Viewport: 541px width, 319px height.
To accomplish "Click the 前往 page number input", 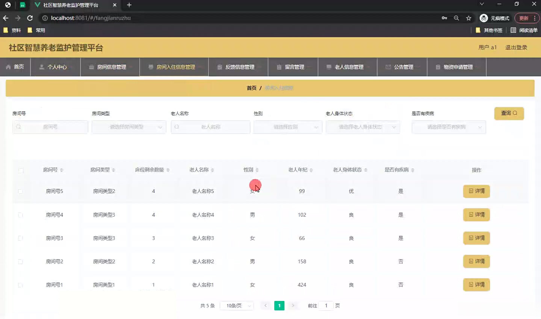I will pyautogui.click(x=326, y=306).
